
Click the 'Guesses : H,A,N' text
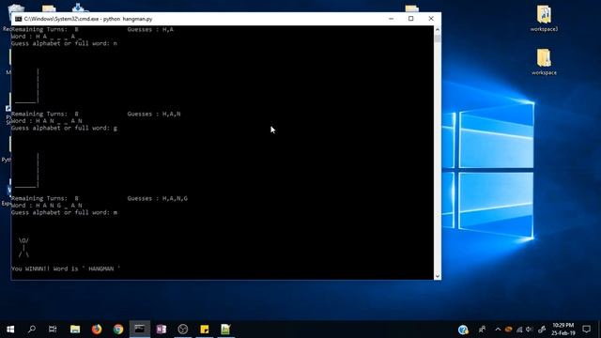tap(154, 114)
